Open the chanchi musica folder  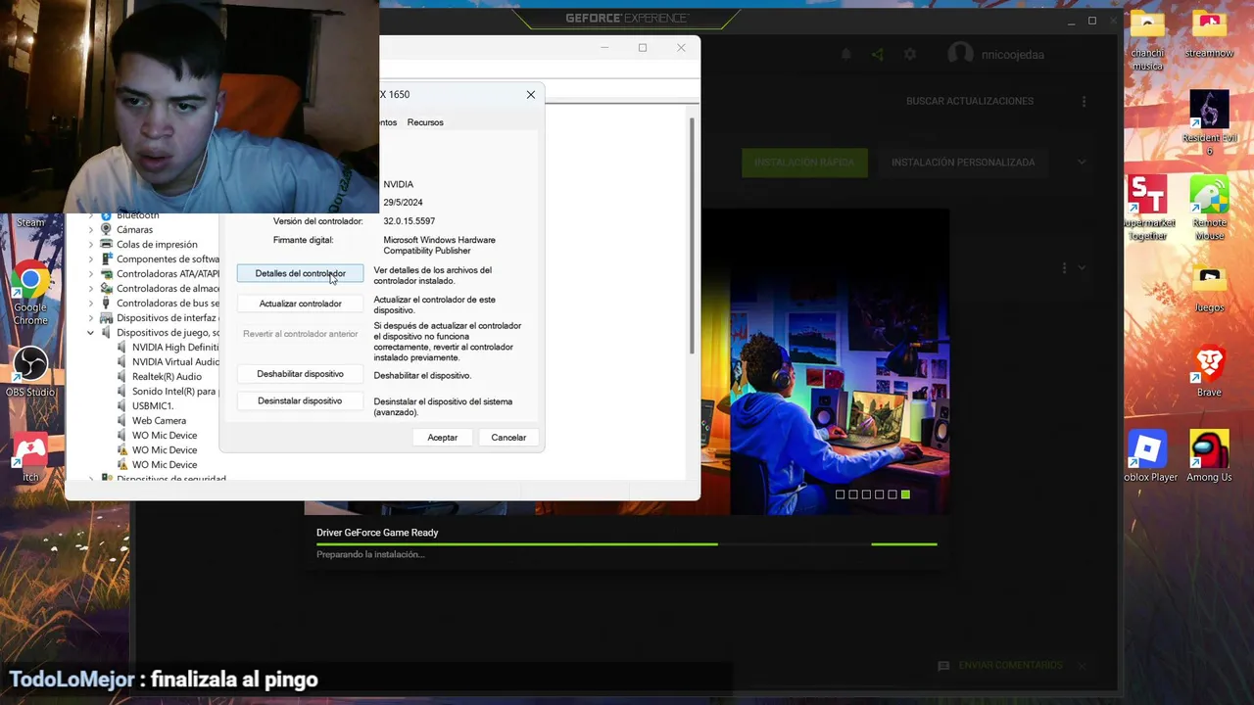pyautogui.click(x=1147, y=41)
